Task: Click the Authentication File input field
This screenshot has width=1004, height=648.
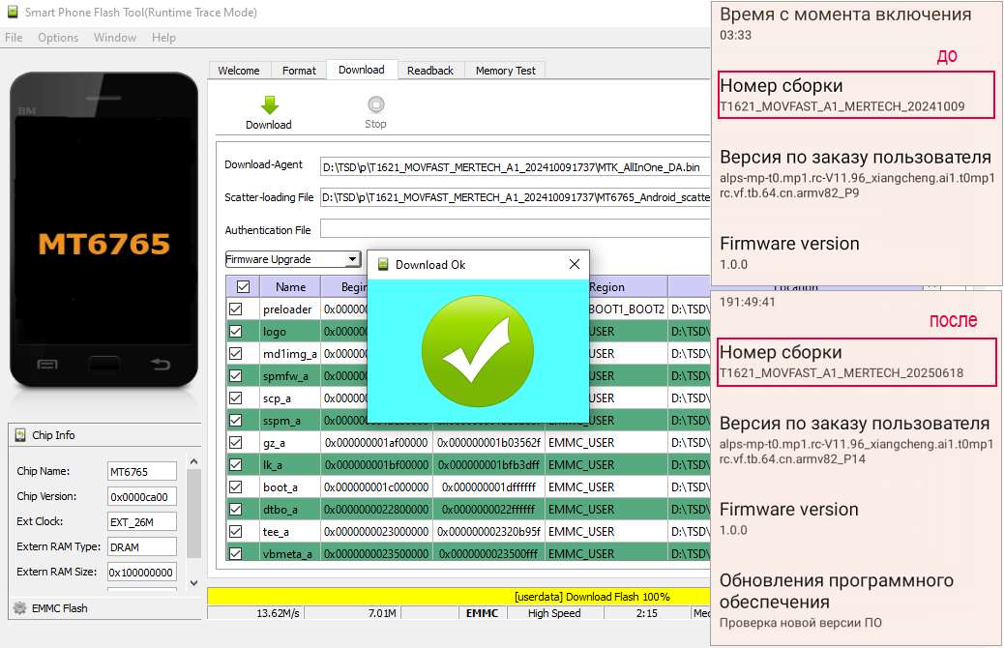Action: [x=513, y=229]
